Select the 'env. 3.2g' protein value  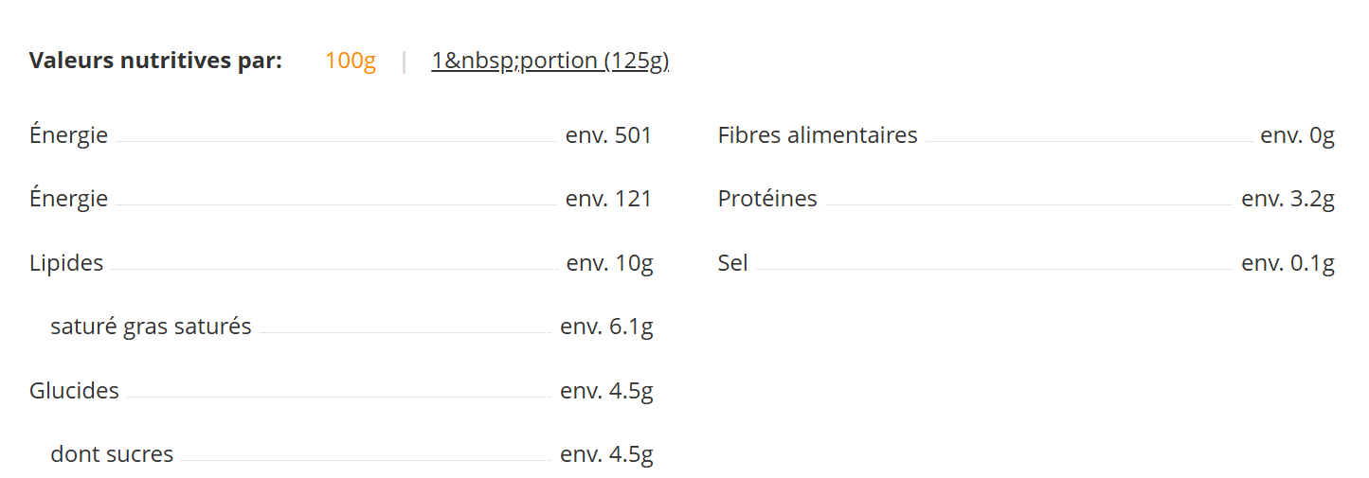pos(1288,199)
